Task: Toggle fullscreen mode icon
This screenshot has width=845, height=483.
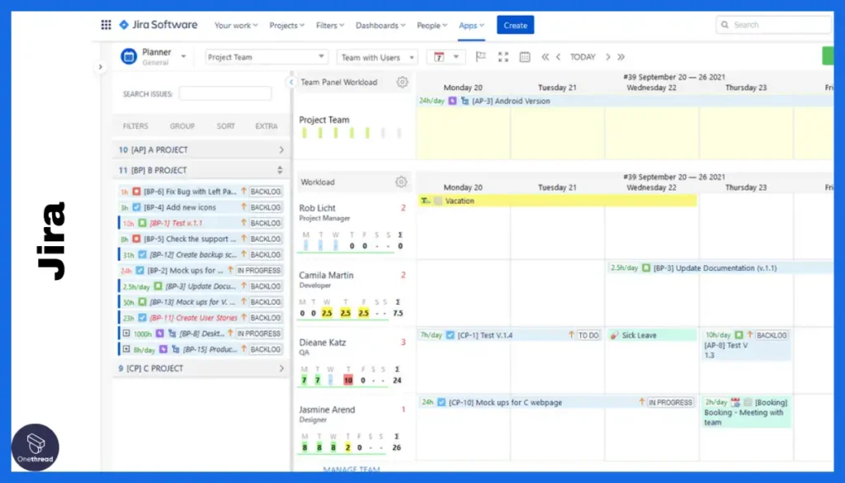Action: (x=503, y=57)
